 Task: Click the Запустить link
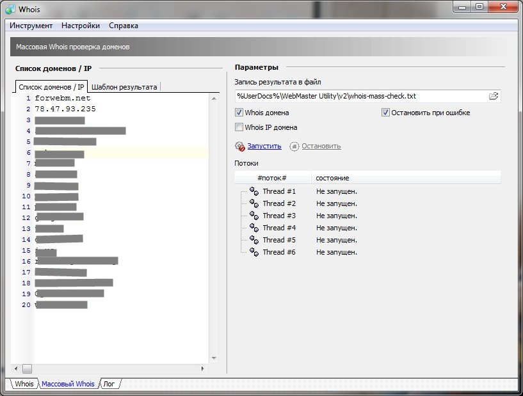[264, 146]
